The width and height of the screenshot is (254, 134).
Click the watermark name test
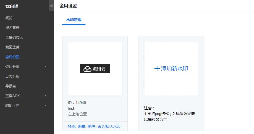coord(71,108)
